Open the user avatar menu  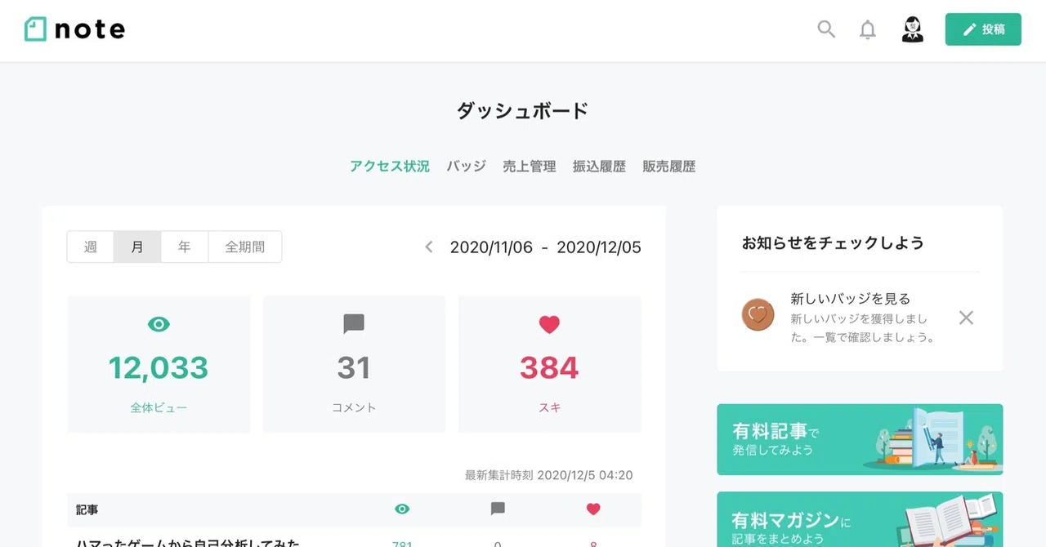(x=912, y=29)
